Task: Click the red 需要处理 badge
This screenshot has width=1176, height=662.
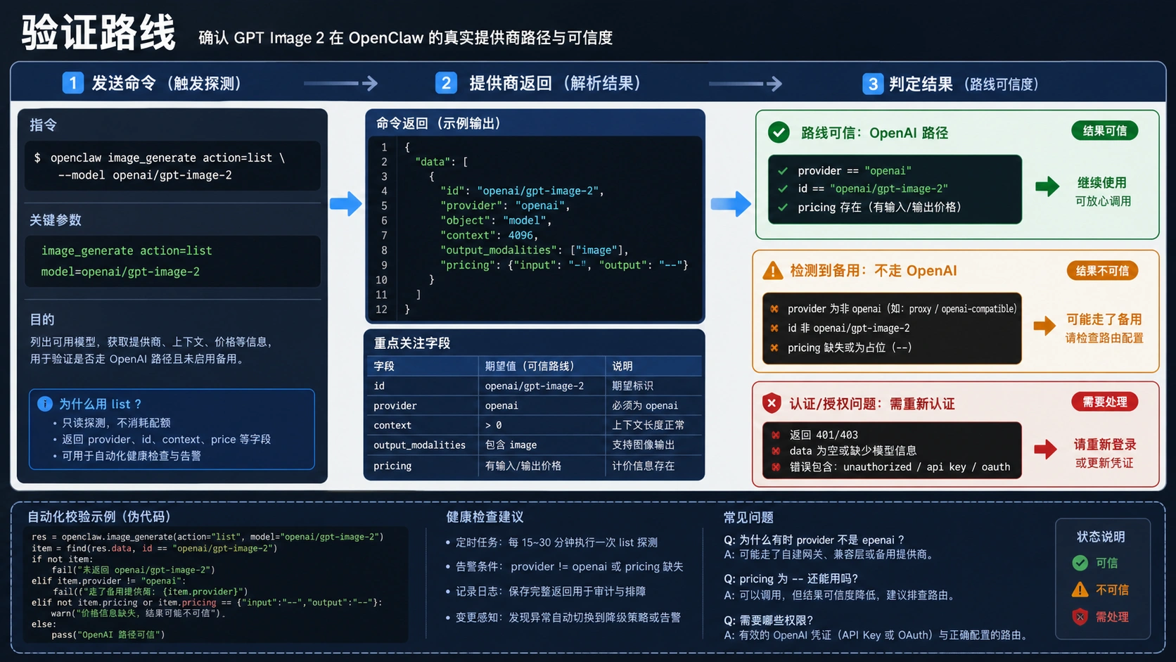Action: coord(1105,402)
